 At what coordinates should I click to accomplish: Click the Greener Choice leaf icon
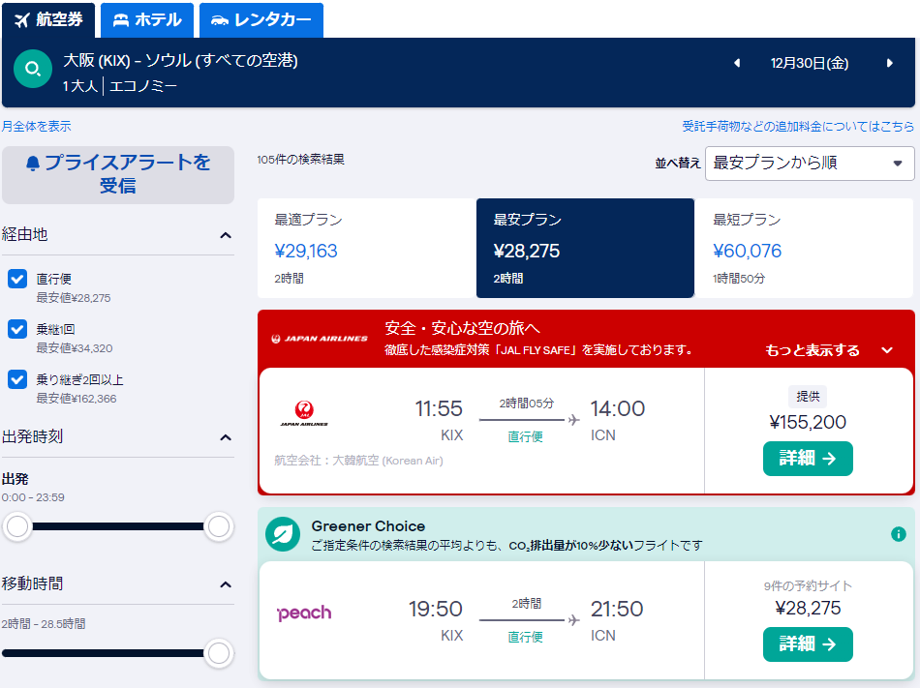click(x=283, y=534)
